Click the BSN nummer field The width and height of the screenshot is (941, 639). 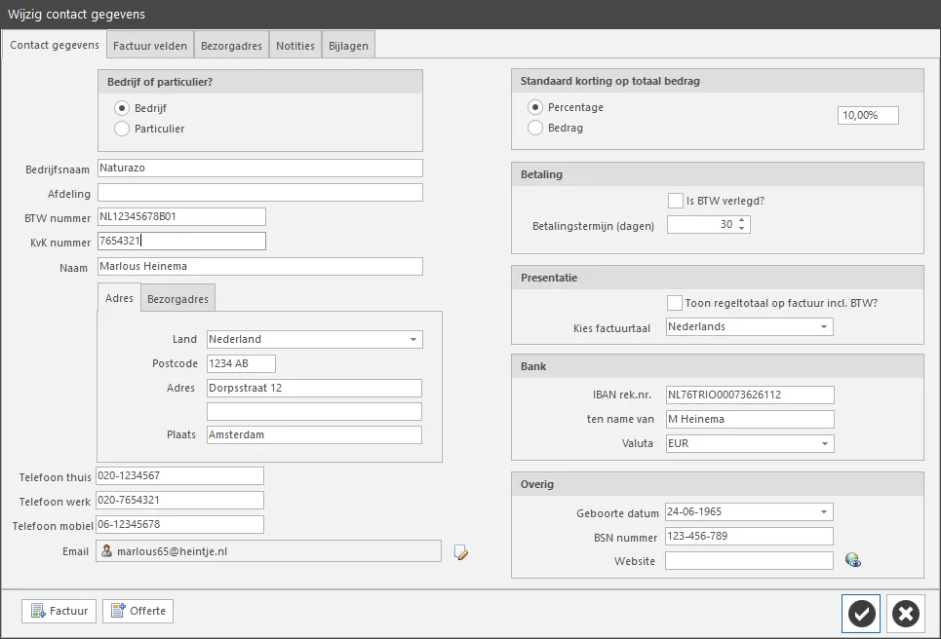click(x=749, y=536)
